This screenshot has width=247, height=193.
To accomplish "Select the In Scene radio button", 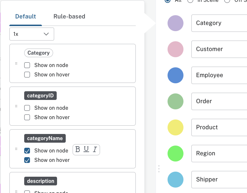I will [x=190, y=1].
